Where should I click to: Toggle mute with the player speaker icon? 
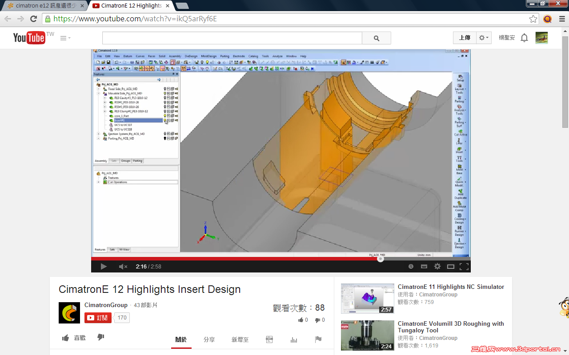coord(123,266)
